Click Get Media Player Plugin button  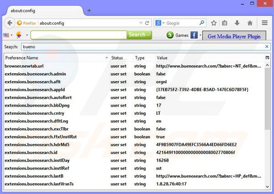(x=234, y=36)
